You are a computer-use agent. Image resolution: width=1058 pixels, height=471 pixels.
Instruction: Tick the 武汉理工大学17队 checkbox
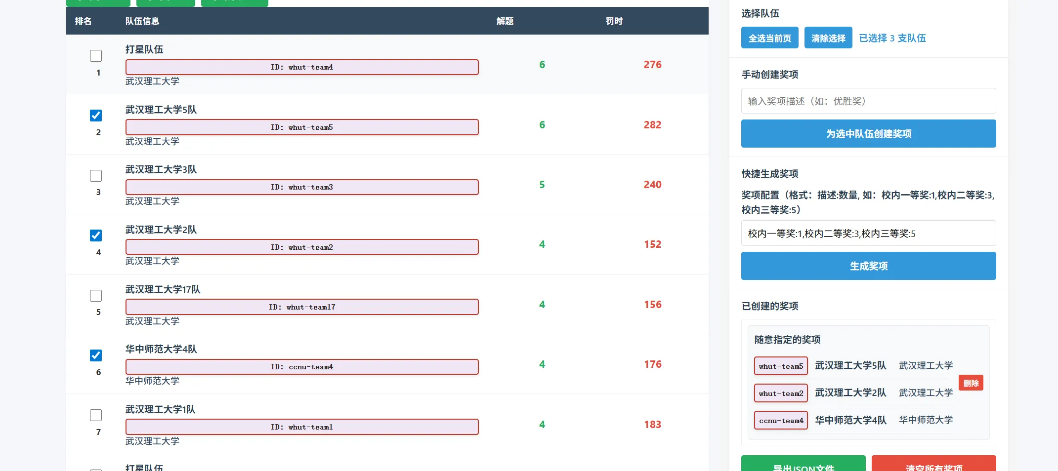tap(96, 296)
